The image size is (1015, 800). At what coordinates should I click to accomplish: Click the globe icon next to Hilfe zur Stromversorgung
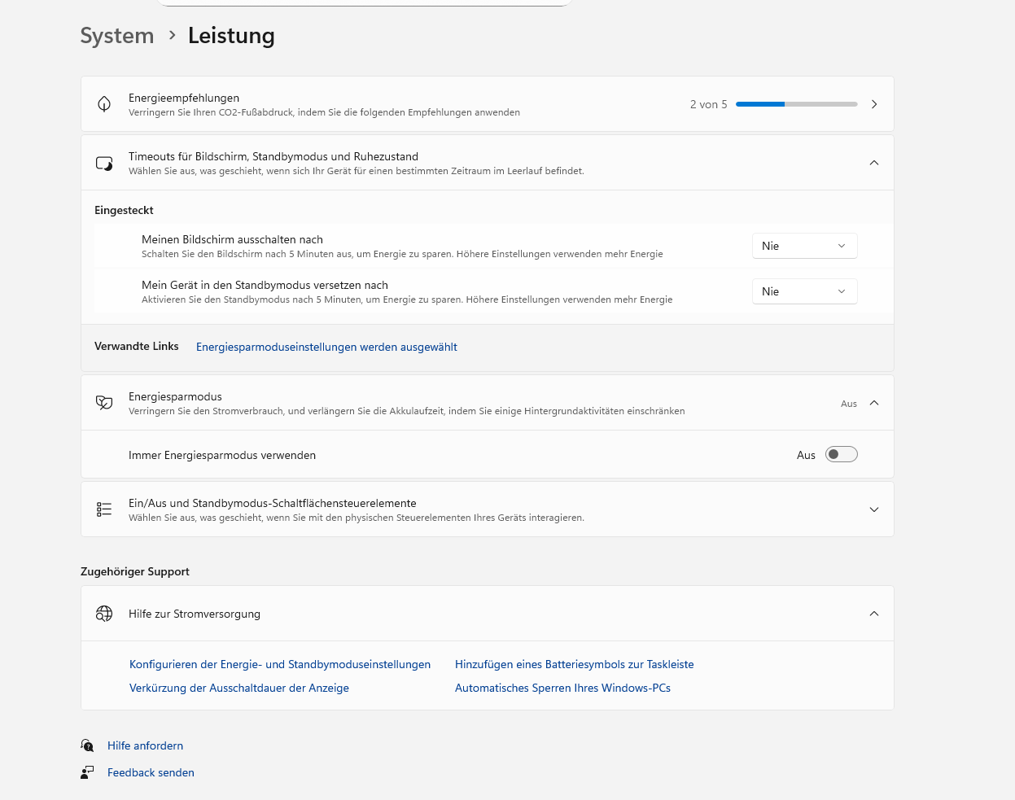[x=103, y=614]
